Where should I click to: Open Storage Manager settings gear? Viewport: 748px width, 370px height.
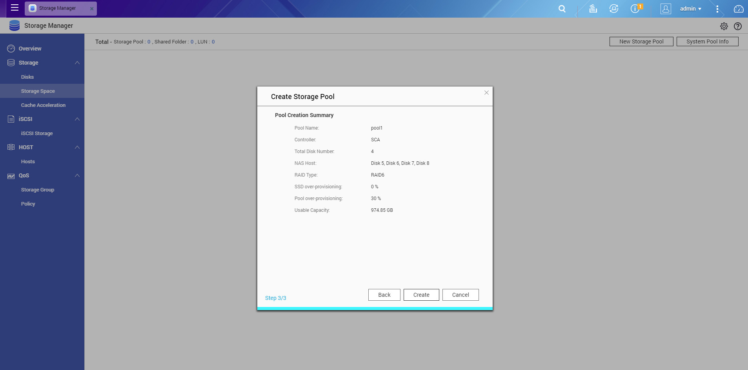(724, 26)
